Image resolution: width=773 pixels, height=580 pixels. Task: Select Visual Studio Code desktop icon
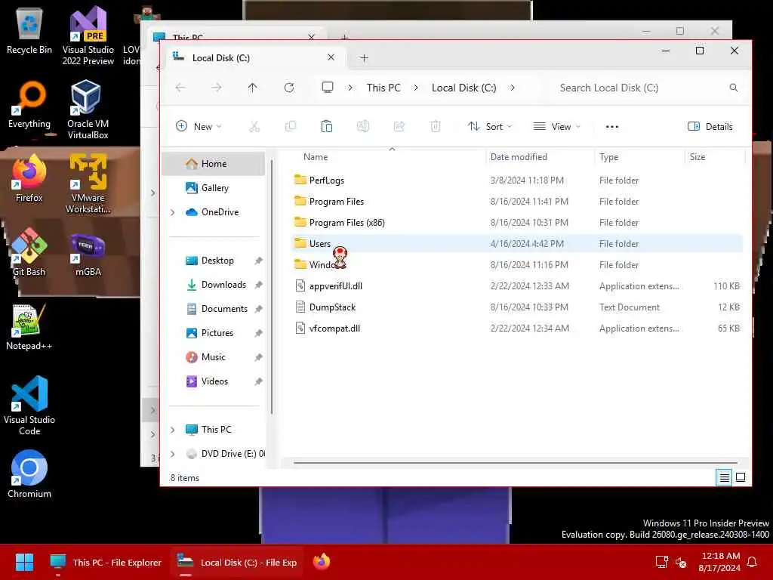[29, 406]
